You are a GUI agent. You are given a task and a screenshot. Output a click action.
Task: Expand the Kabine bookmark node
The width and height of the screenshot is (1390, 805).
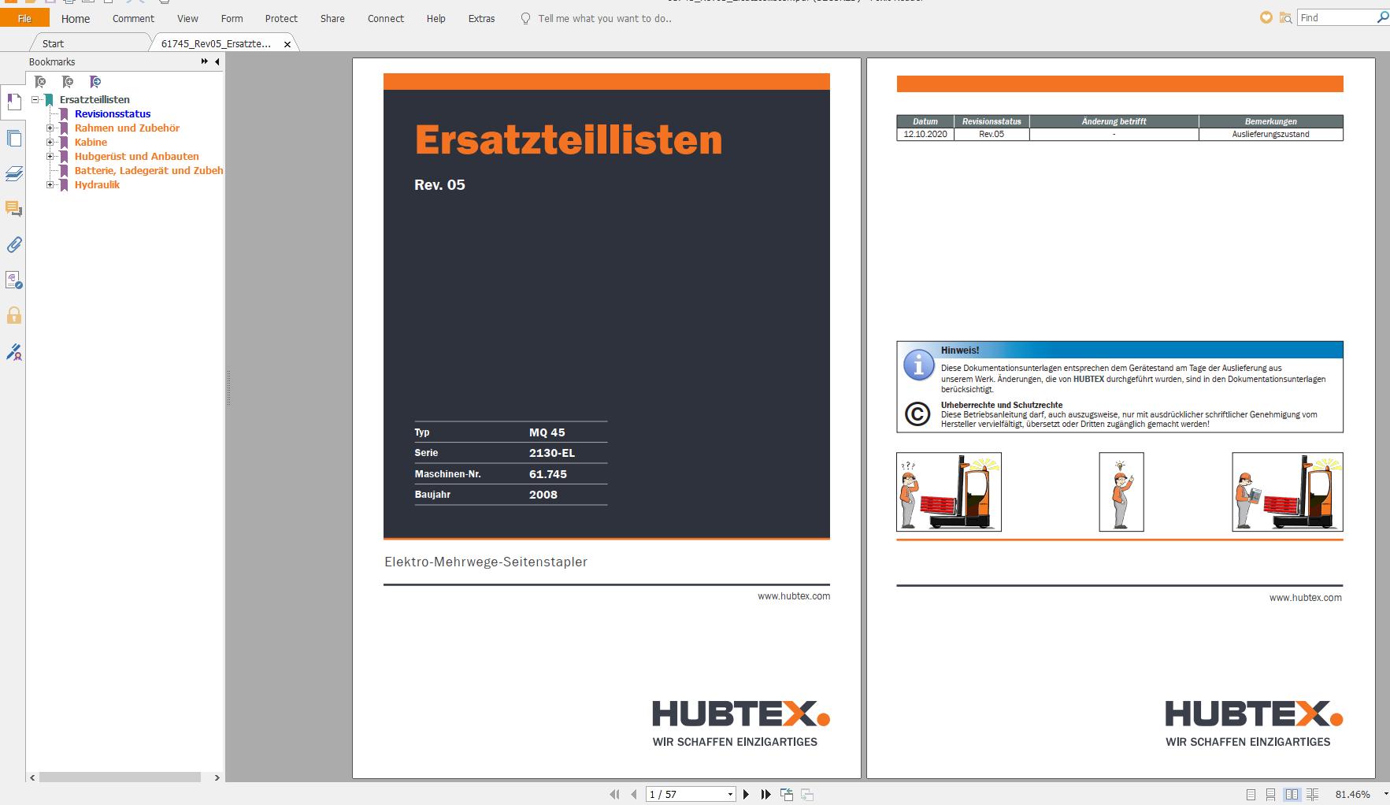coord(50,142)
